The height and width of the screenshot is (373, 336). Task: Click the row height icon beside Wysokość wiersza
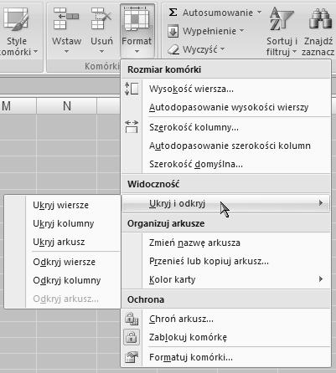[x=132, y=89]
